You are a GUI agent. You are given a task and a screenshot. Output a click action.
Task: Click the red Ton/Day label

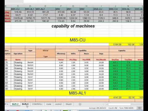tap(128, 60)
